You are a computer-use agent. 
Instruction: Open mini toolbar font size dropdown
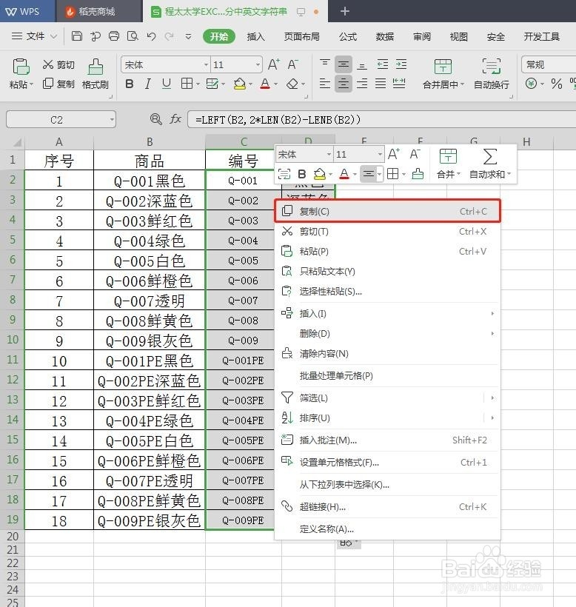click(x=380, y=155)
